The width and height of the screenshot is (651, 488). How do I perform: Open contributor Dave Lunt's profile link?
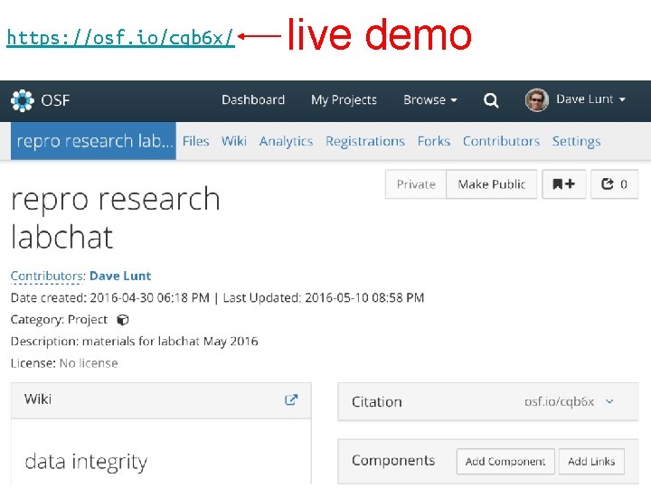pyautogui.click(x=120, y=276)
